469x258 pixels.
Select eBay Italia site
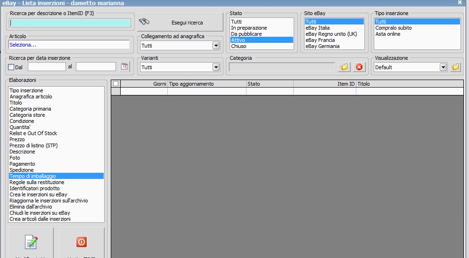click(x=334, y=28)
